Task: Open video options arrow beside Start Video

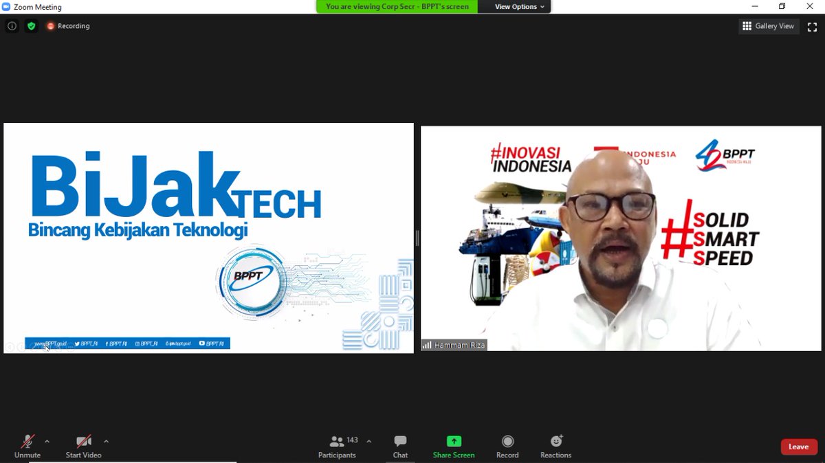Action: coord(106,442)
